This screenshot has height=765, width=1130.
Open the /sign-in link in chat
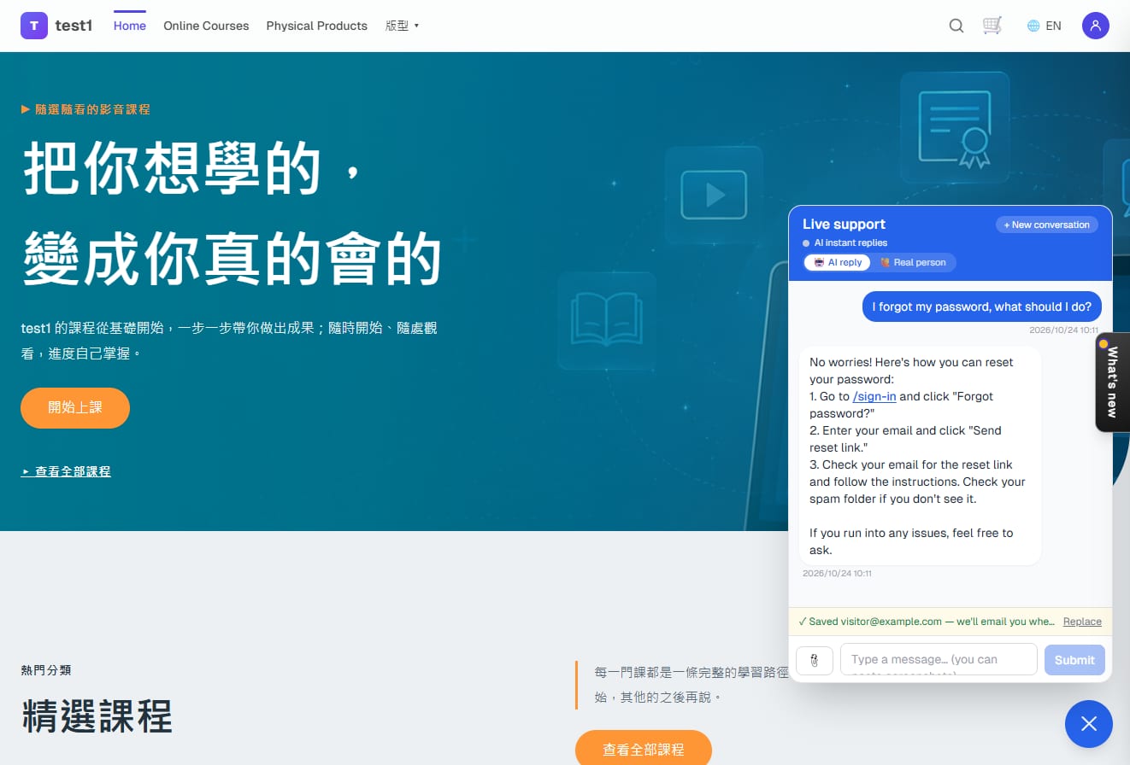click(x=874, y=396)
